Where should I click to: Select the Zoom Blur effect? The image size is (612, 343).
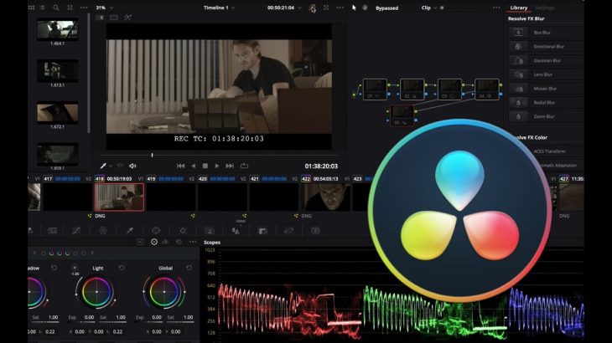[x=546, y=116]
